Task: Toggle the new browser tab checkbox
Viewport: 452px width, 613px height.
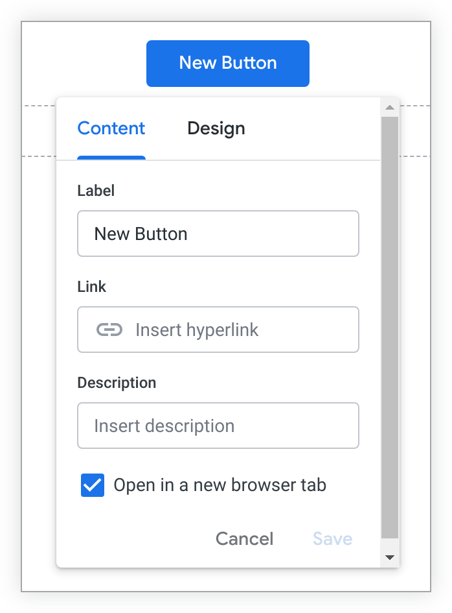Action: (x=93, y=485)
